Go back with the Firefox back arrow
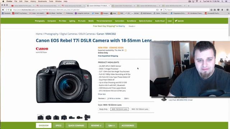 pos(3,10)
